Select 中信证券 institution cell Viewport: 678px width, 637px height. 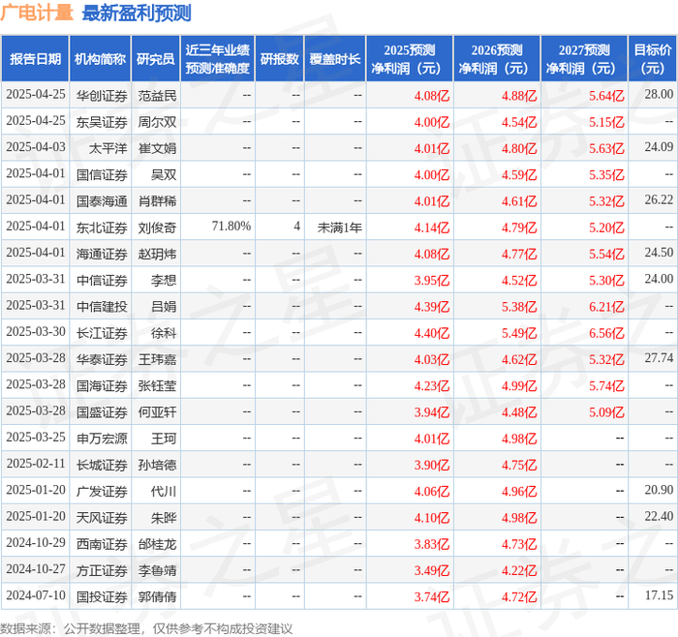tap(102, 280)
